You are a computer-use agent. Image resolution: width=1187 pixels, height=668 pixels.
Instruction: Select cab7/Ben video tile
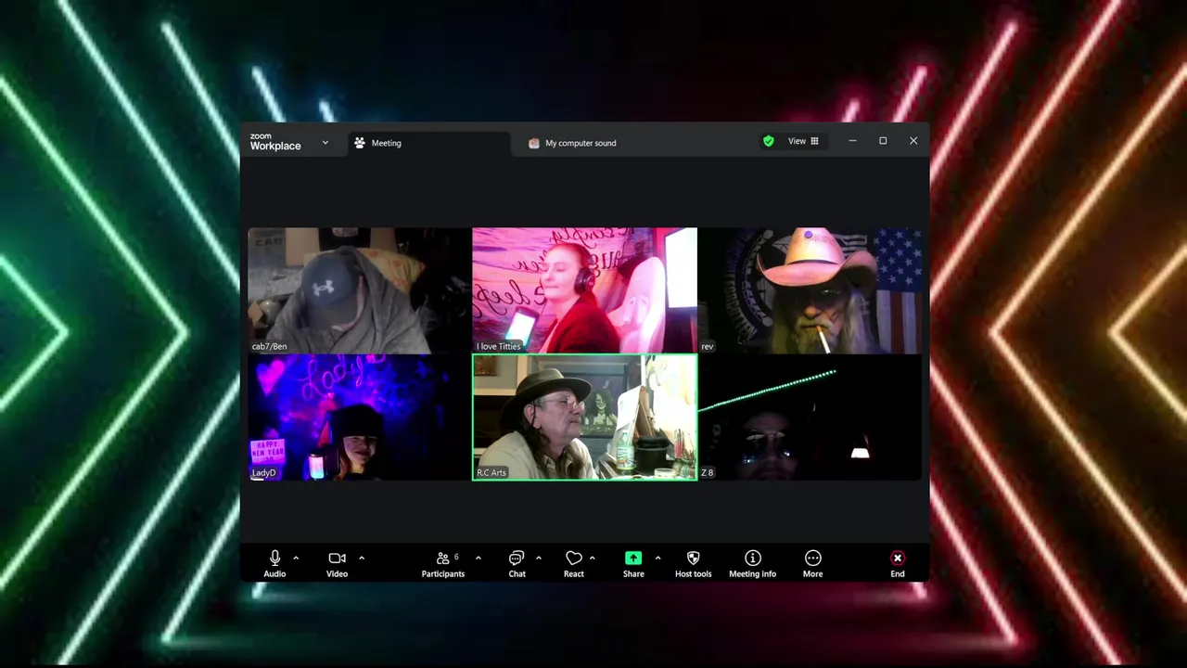pyautogui.click(x=360, y=290)
